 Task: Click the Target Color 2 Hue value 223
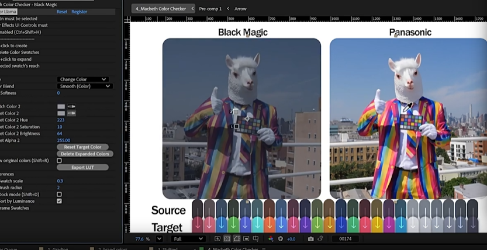click(x=61, y=120)
